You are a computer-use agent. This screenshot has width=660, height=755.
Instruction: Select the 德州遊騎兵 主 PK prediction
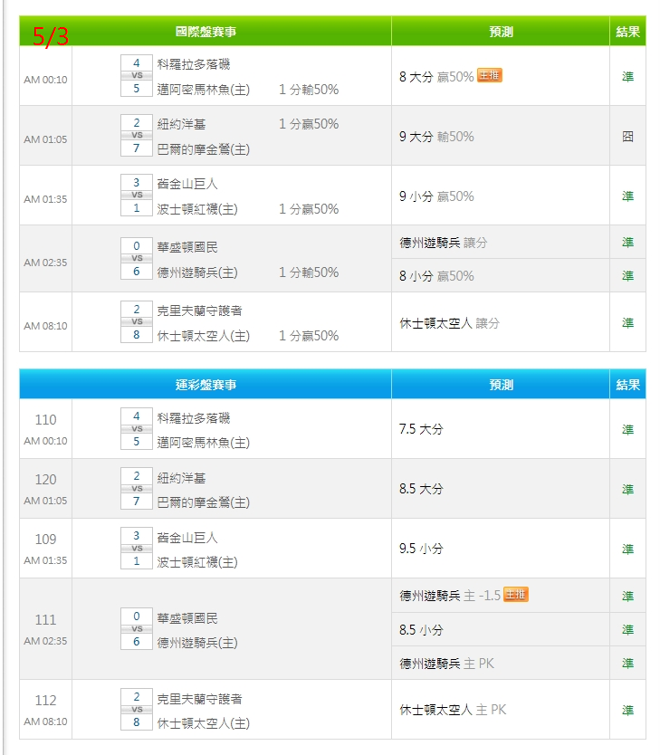coord(446,664)
